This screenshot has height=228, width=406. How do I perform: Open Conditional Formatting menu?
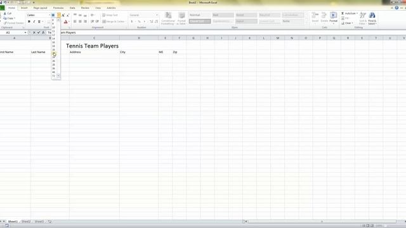pos(168,18)
